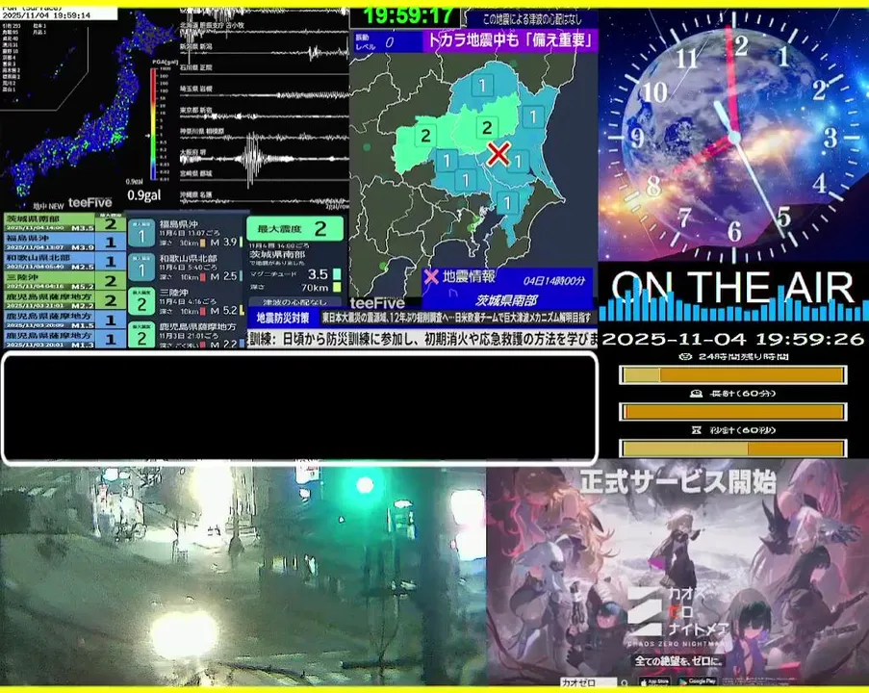
Task: Open the App Store badge in the ad
Action: click(x=654, y=681)
